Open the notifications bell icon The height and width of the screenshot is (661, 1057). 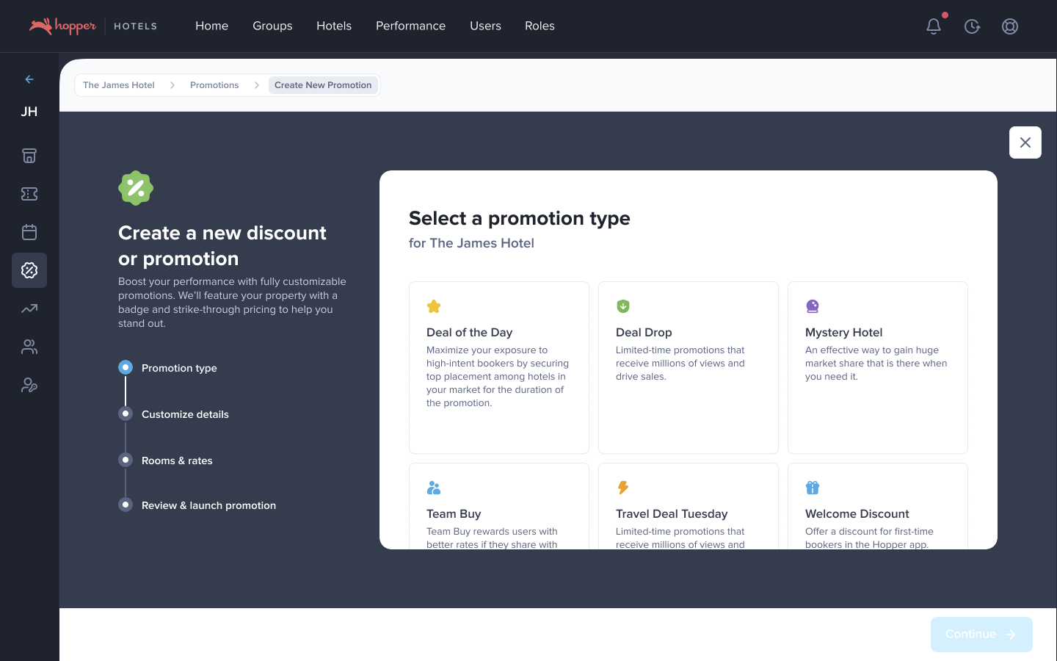coord(933,26)
